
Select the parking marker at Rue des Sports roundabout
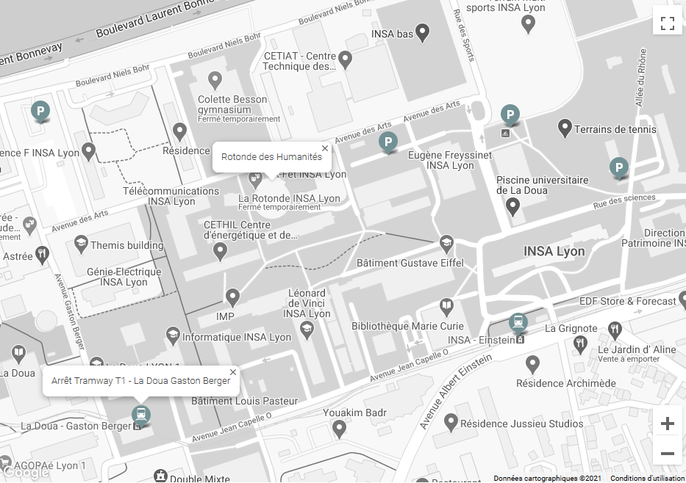(x=510, y=116)
